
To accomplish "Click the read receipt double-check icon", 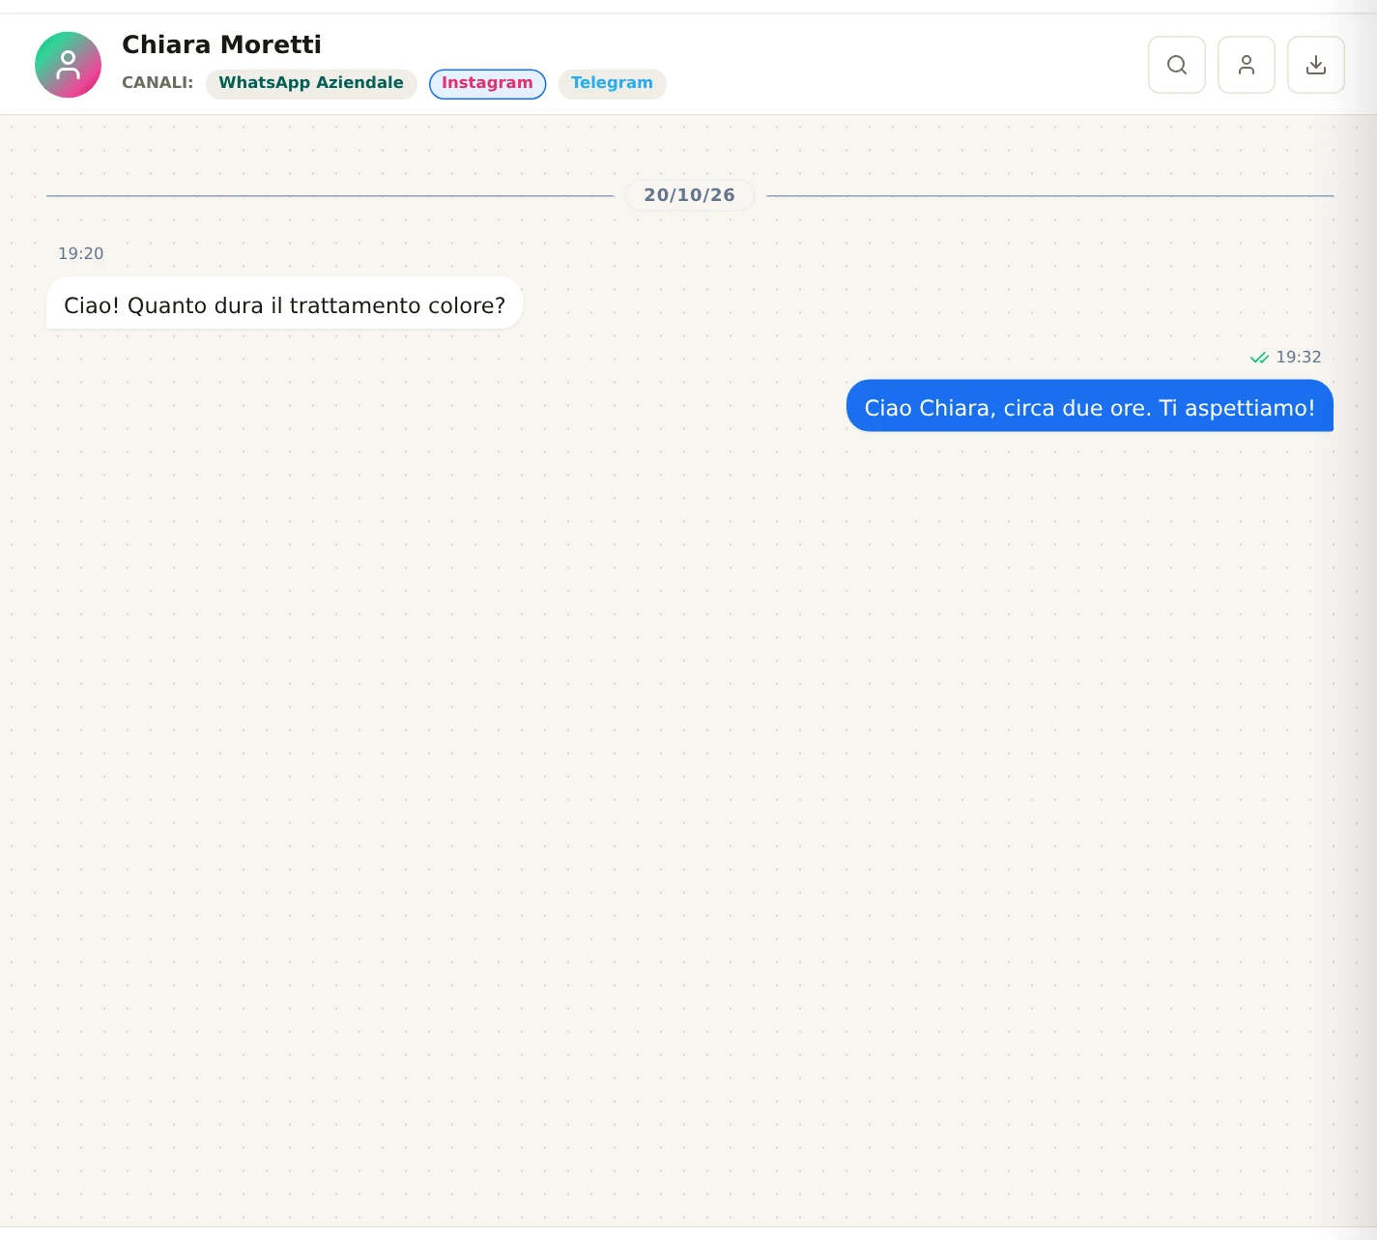I will [1259, 358].
